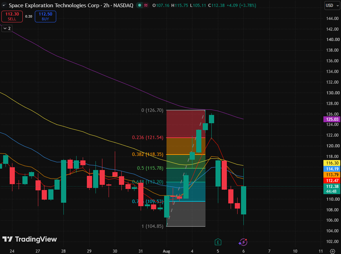Click the 28 date label on time axis
Screen dimensions: 341x254
pos(63,251)
